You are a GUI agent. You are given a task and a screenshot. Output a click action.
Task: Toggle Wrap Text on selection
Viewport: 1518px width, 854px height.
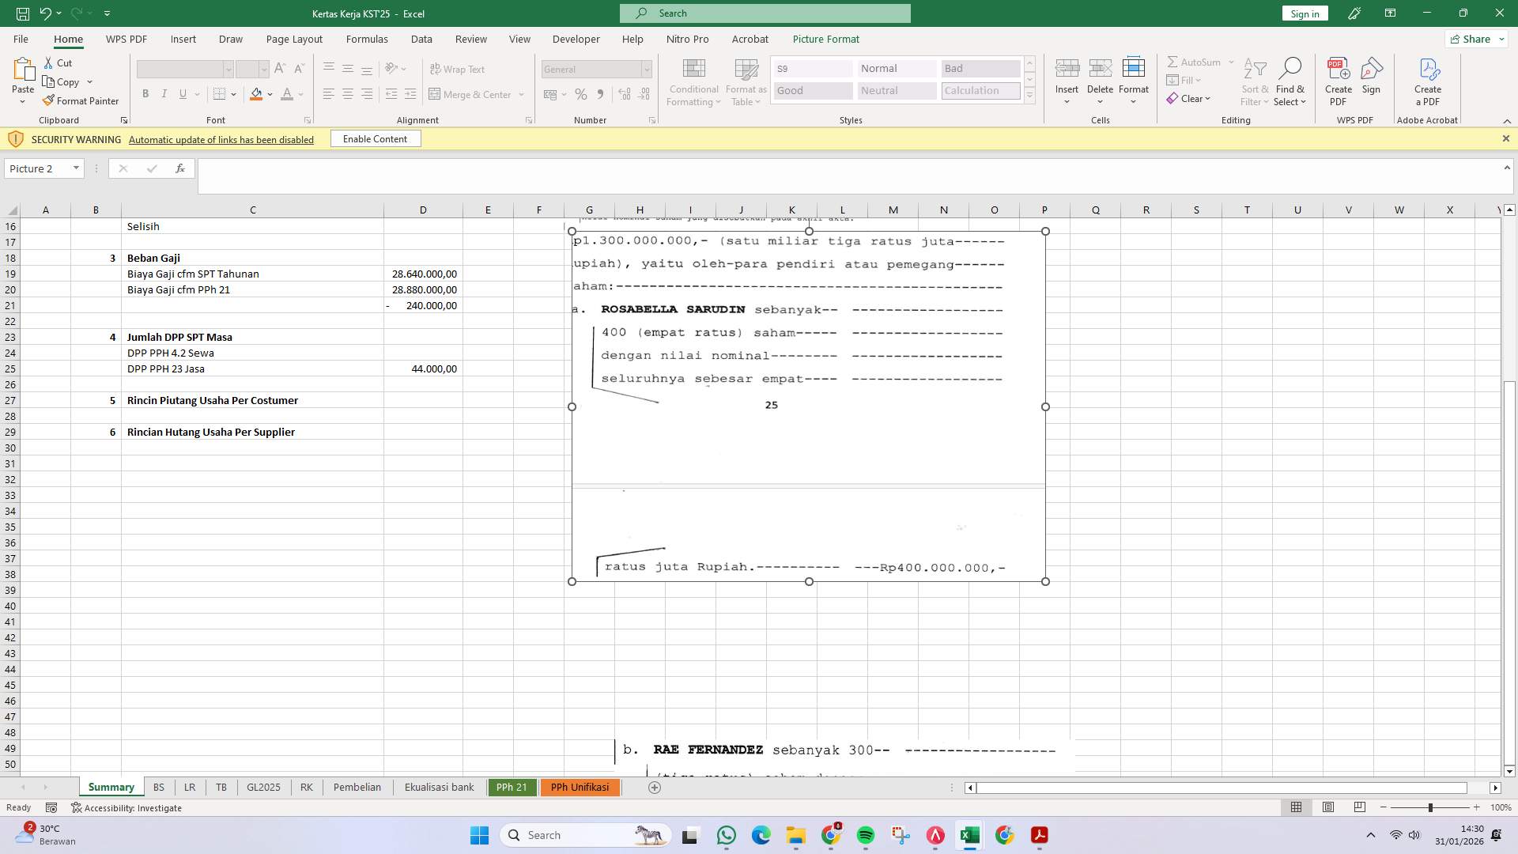pyautogui.click(x=459, y=69)
